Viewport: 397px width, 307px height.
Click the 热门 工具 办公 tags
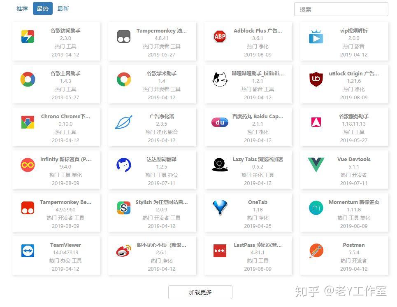click(x=162, y=175)
